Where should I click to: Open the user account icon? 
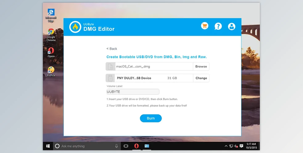click(231, 27)
